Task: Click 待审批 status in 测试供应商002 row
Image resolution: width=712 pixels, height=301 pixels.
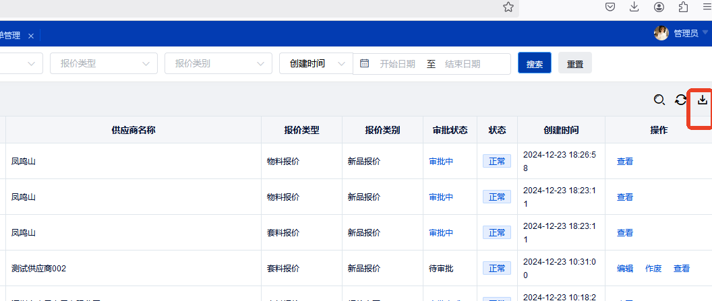Action: tap(441, 269)
